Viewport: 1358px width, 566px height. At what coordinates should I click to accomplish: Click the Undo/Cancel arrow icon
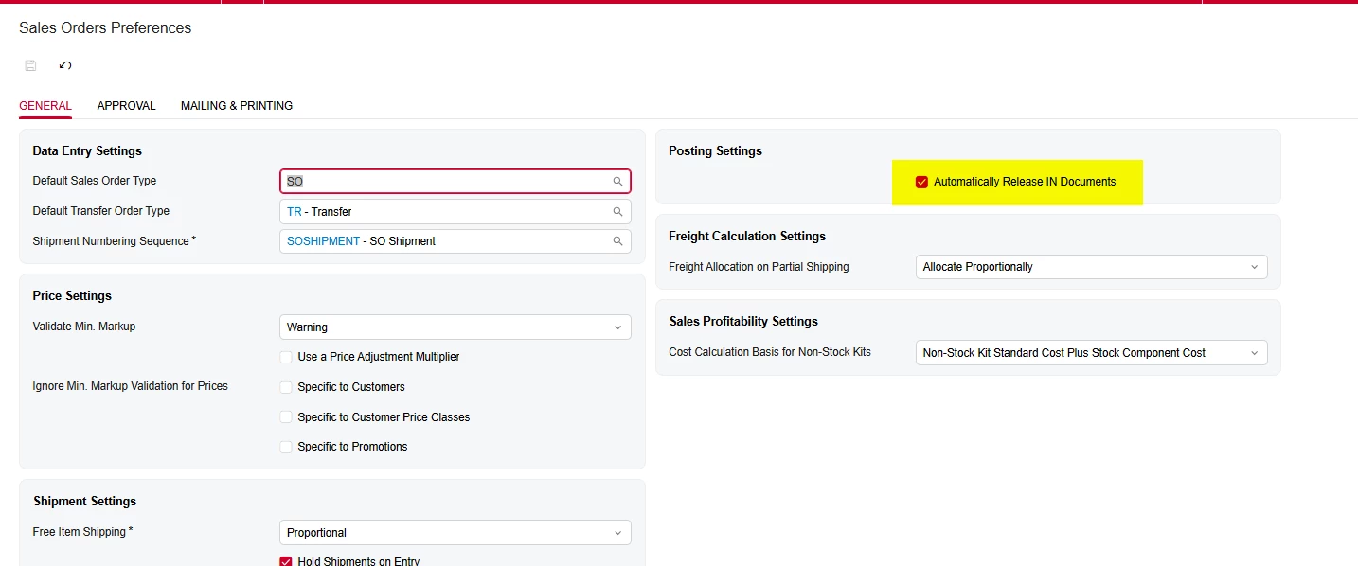(x=65, y=65)
